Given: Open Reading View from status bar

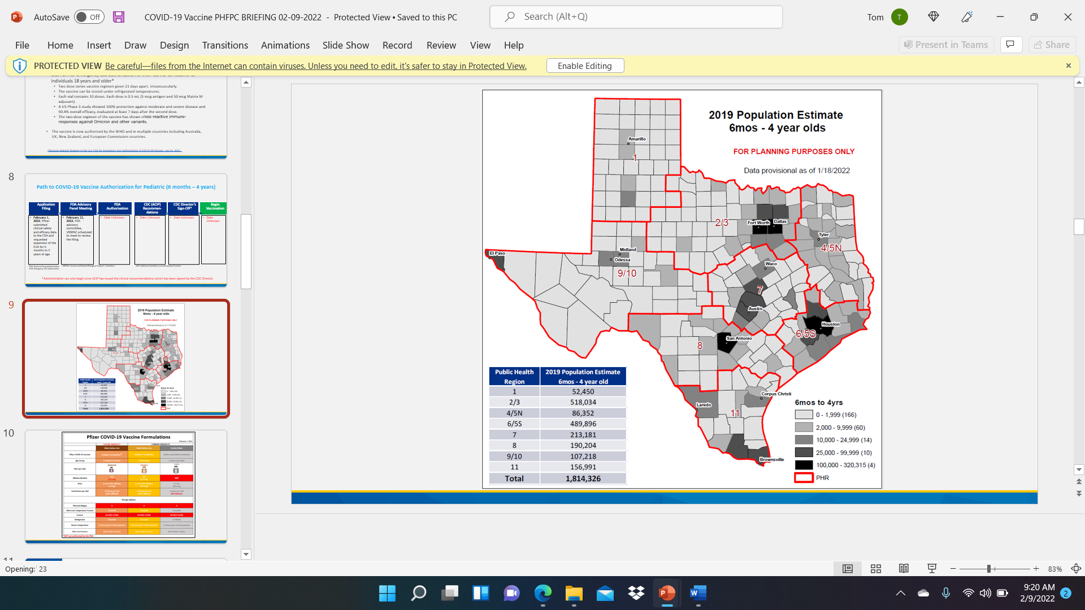Looking at the screenshot, I should pyautogui.click(x=904, y=569).
